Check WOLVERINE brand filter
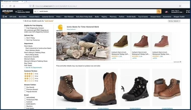191x110 pixels. [x=25, y=97]
